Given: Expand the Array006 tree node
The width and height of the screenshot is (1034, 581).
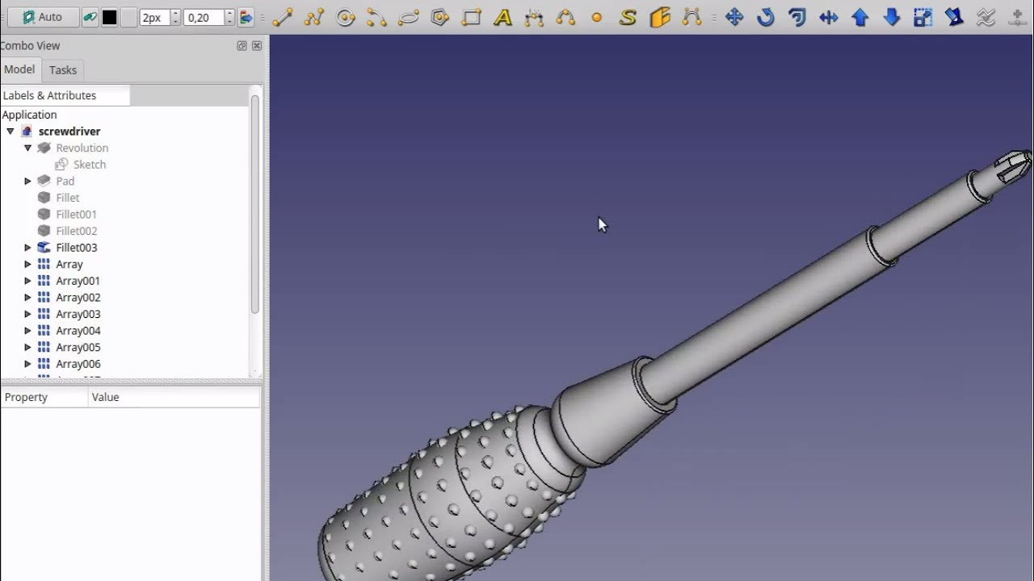Looking at the screenshot, I should coord(27,364).
